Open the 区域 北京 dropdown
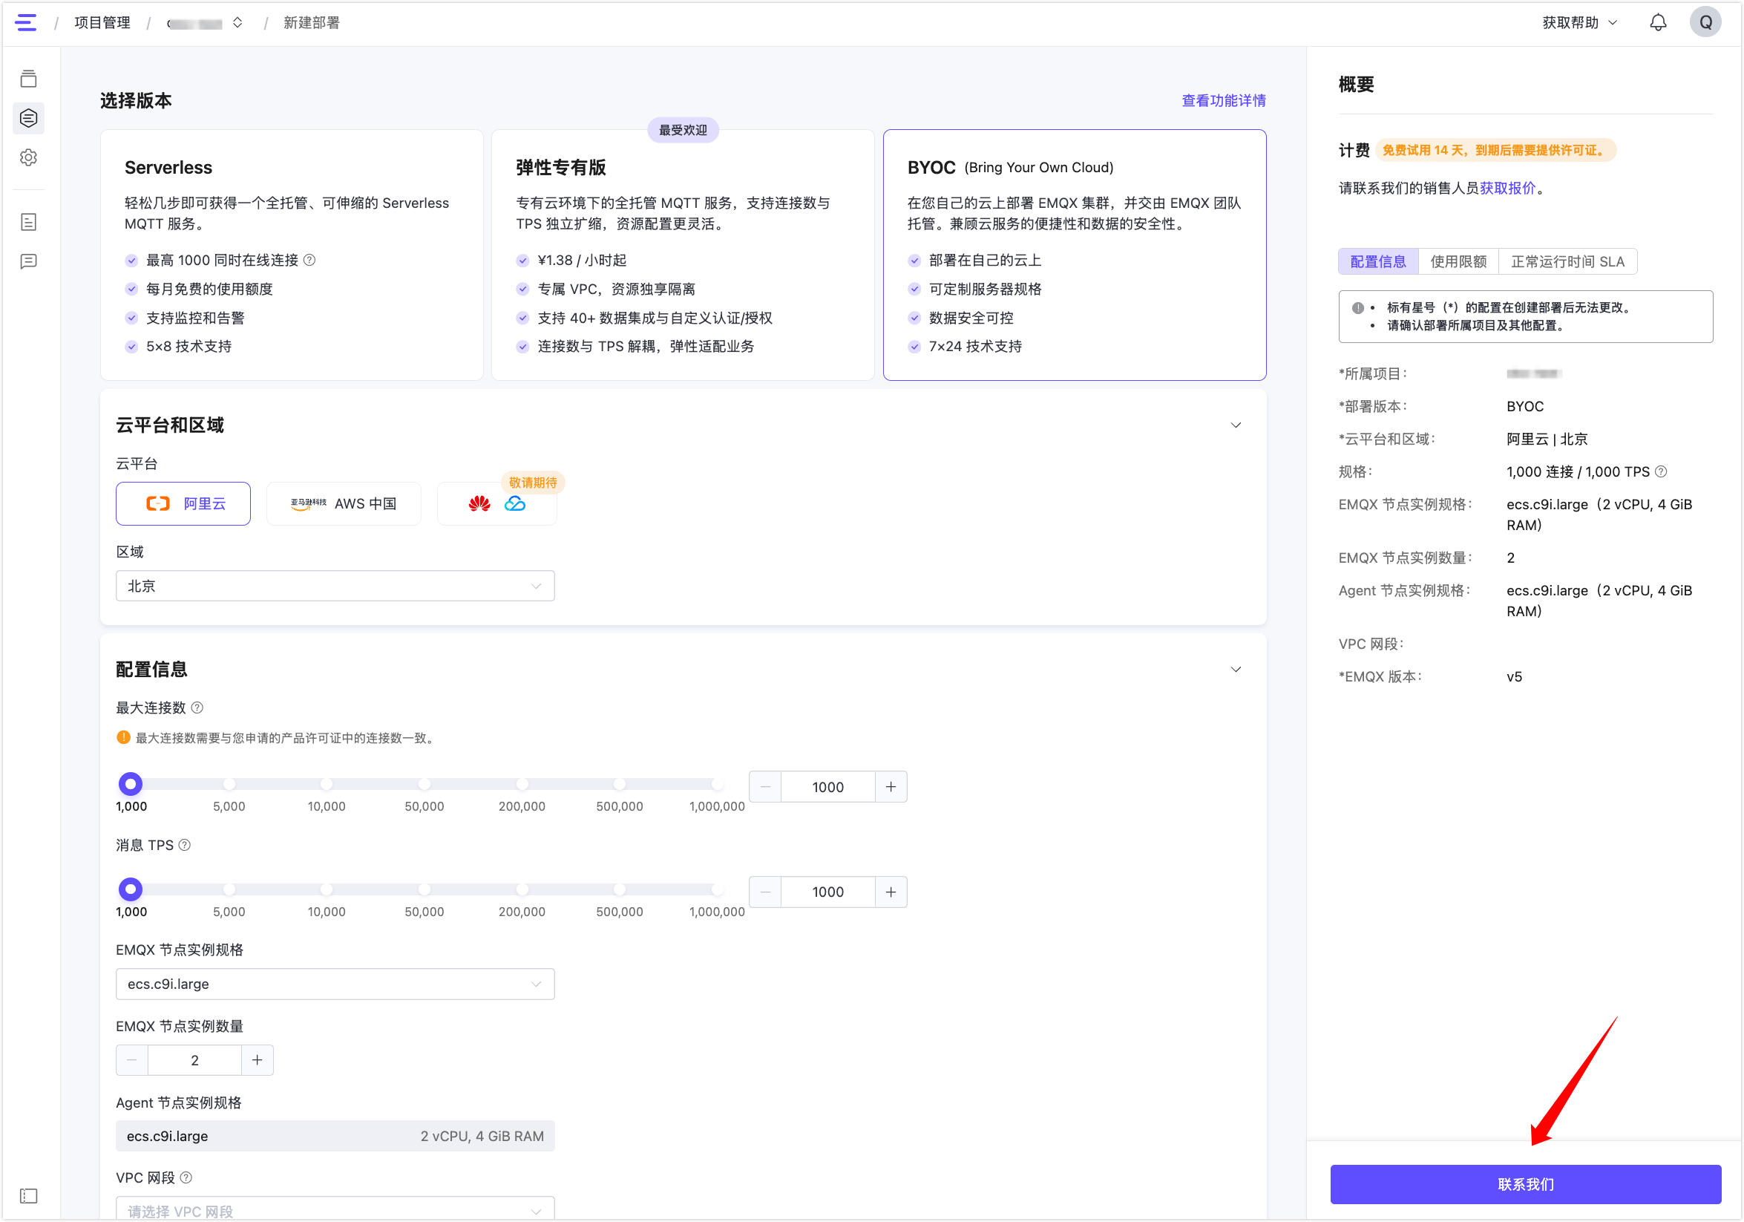This screenshot has width=1744, height=1222. 335,586
